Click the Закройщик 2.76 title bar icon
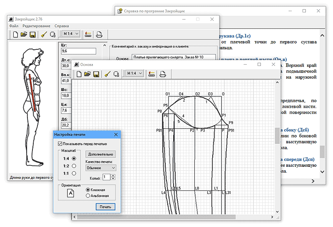The height and width of the screenshot is (227, 333). point(11,19)
